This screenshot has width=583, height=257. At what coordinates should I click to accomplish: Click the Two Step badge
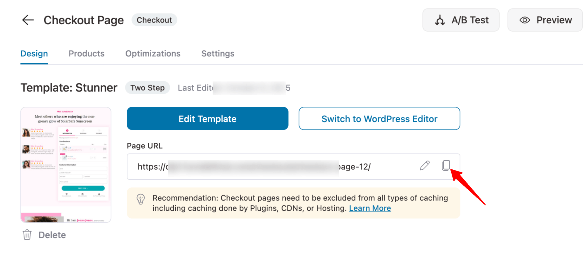(x=148, y=87)
